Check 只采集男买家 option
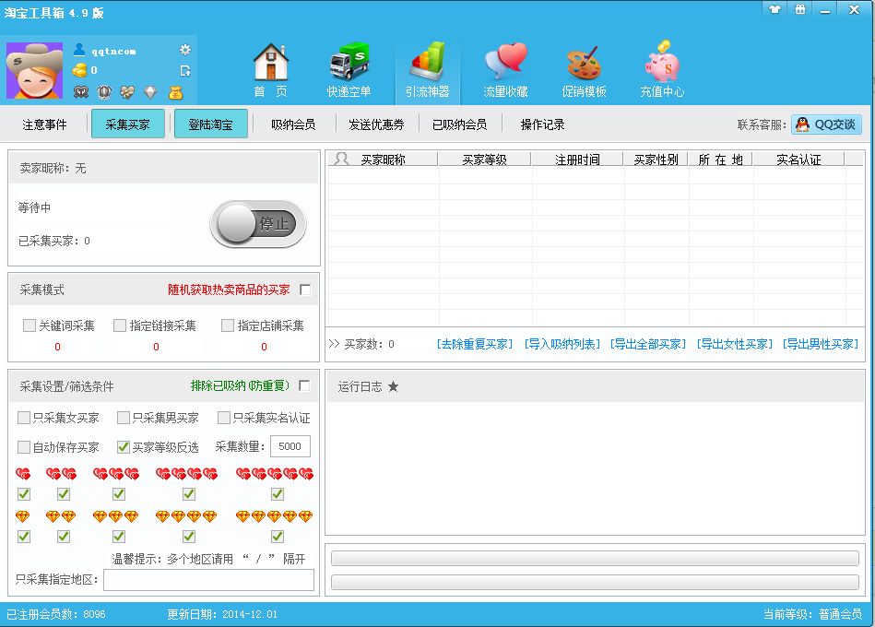Viewport: 875px width, 627px height. point(124,418)
